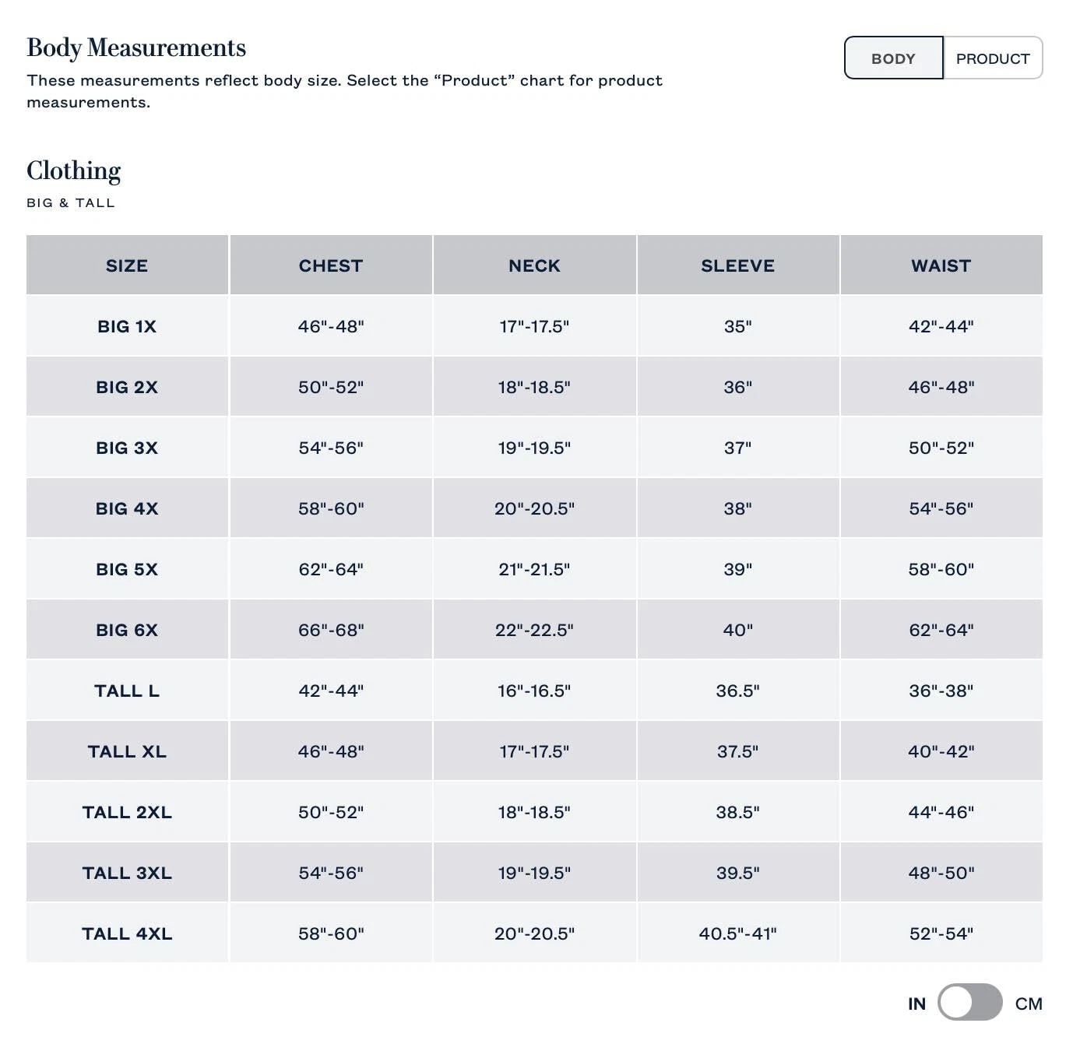Select the TALL L size row label
This screenshot has width=1073, height=1037.
[x=127, y=691]
